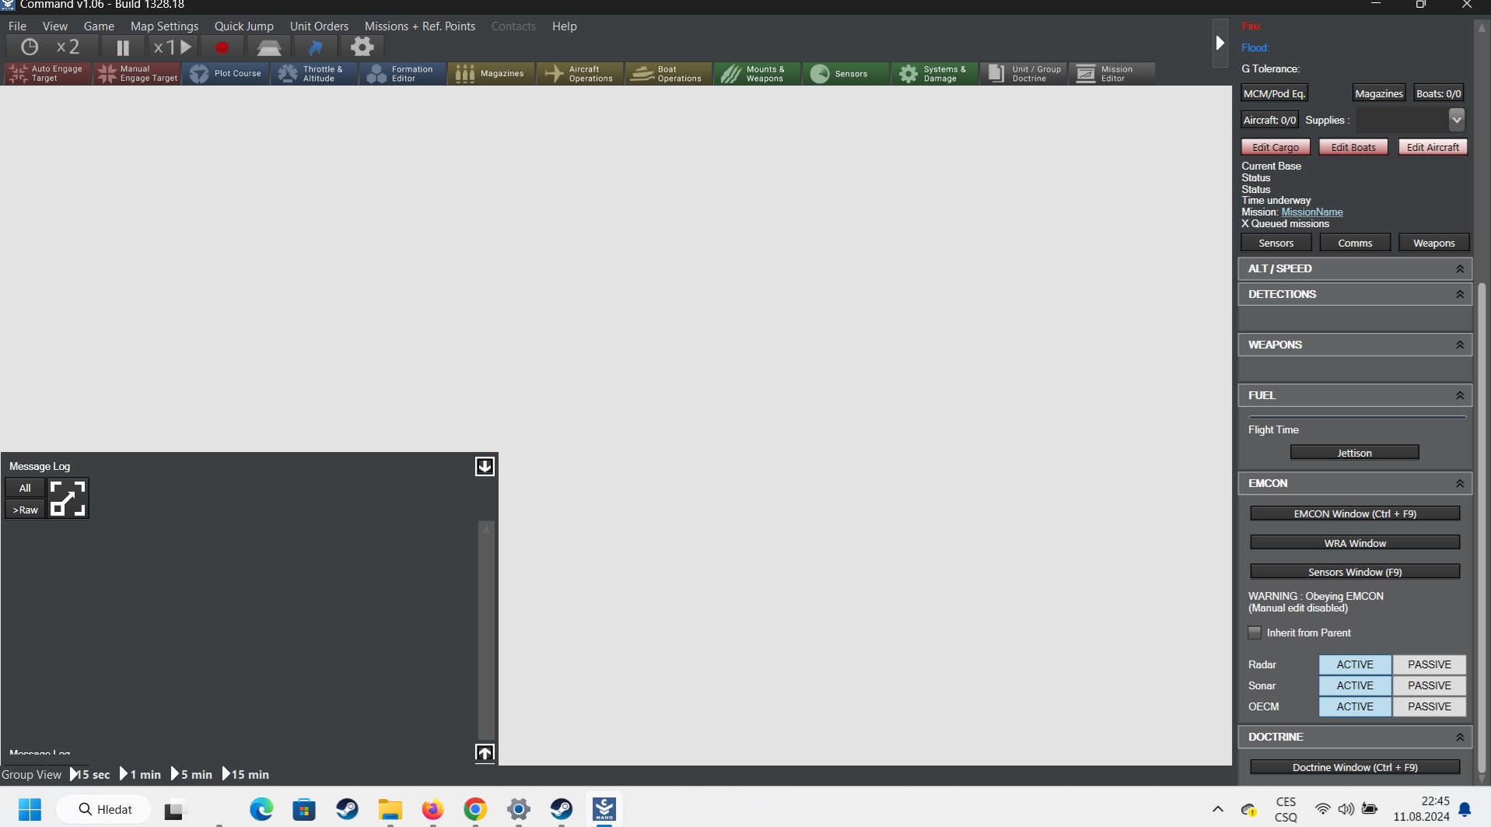Click the Edit Boats button
Image resolution: width=1491 pixels, height=827 pixels.
(x=1353, y=147)
